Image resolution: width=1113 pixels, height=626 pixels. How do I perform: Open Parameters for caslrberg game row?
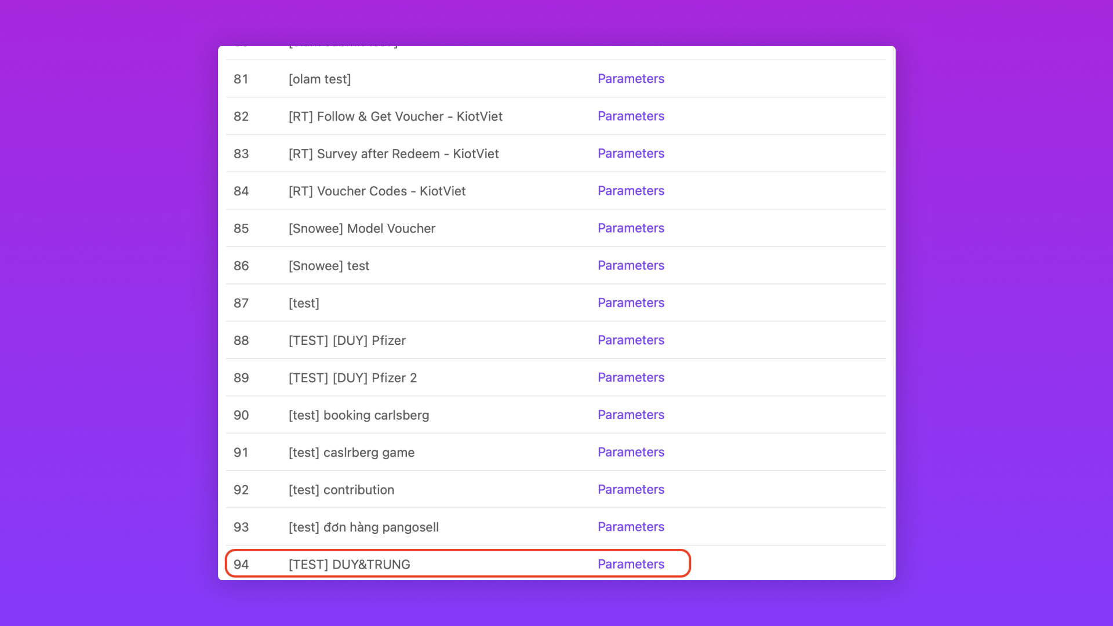click(x=631, y=452)
